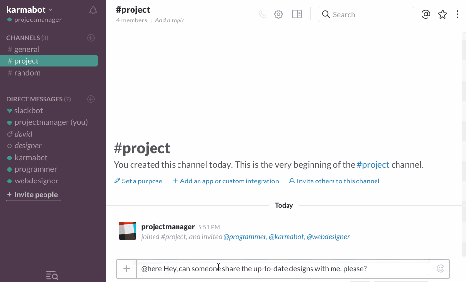The height and width of the screenshot is (282, 466).
Task: Open channel settings gear icon
Action: pos(278,14)
